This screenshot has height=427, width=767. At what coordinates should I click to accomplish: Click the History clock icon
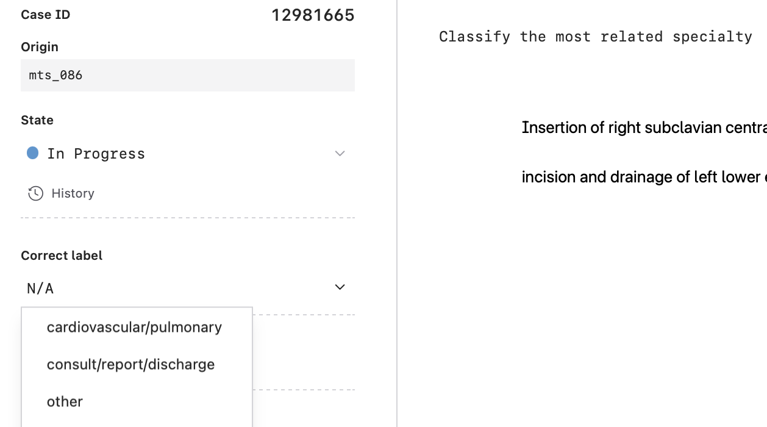click(35, 193)
